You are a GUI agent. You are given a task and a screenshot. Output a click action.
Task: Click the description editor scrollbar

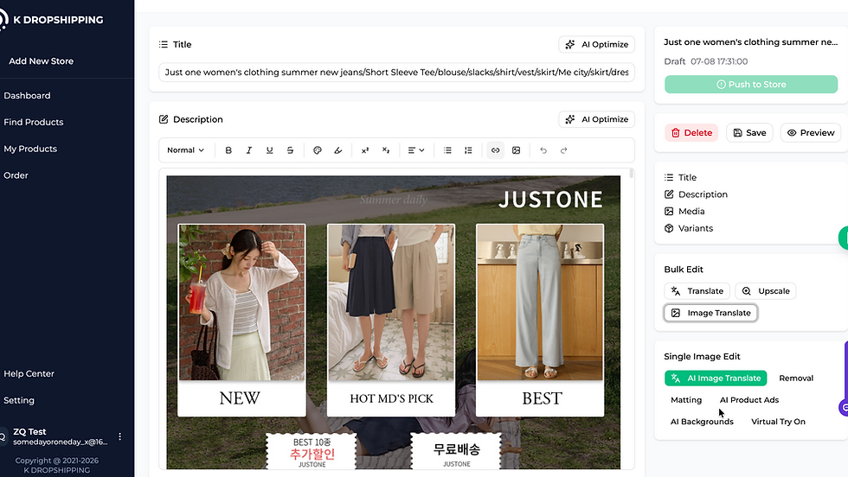coord(631,174)
